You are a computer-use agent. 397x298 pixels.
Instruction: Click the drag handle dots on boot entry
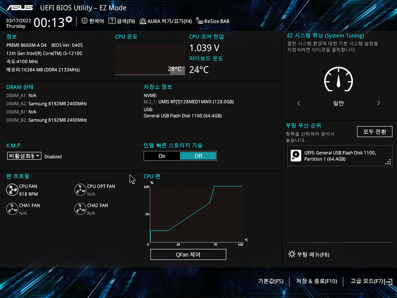click(388, 162)
